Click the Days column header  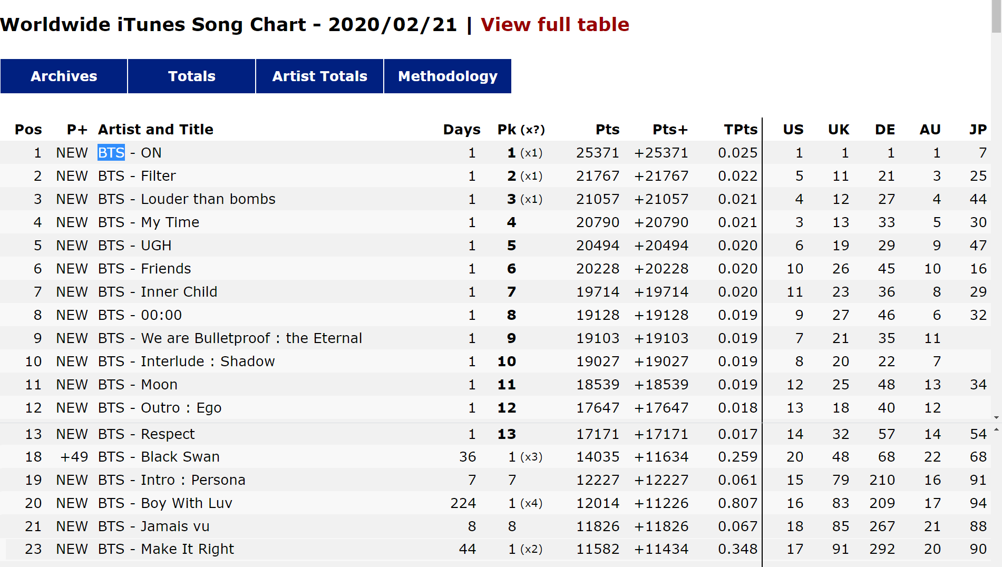coord(461,130)
